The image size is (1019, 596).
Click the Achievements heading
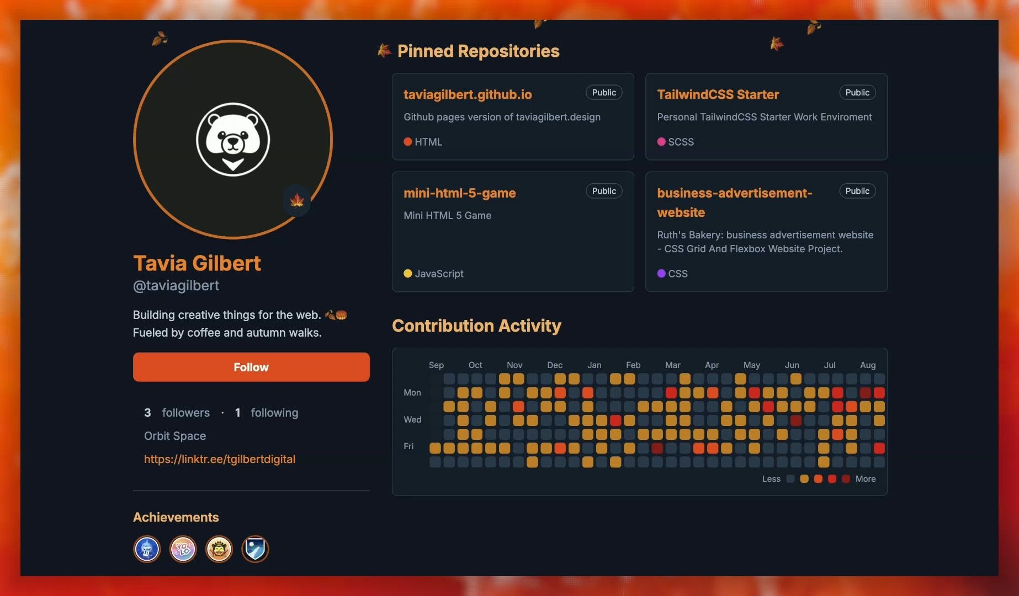(176, 517)
